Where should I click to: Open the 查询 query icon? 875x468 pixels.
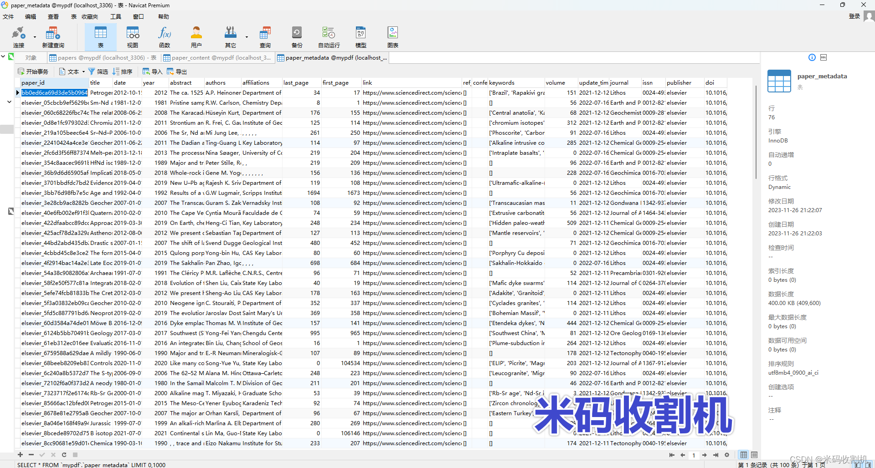pos(265,37)
